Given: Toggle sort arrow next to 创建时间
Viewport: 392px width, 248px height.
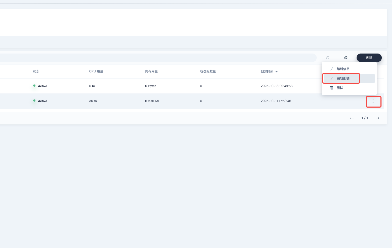Looking at the screenshot, I should (x=277, y=72).
